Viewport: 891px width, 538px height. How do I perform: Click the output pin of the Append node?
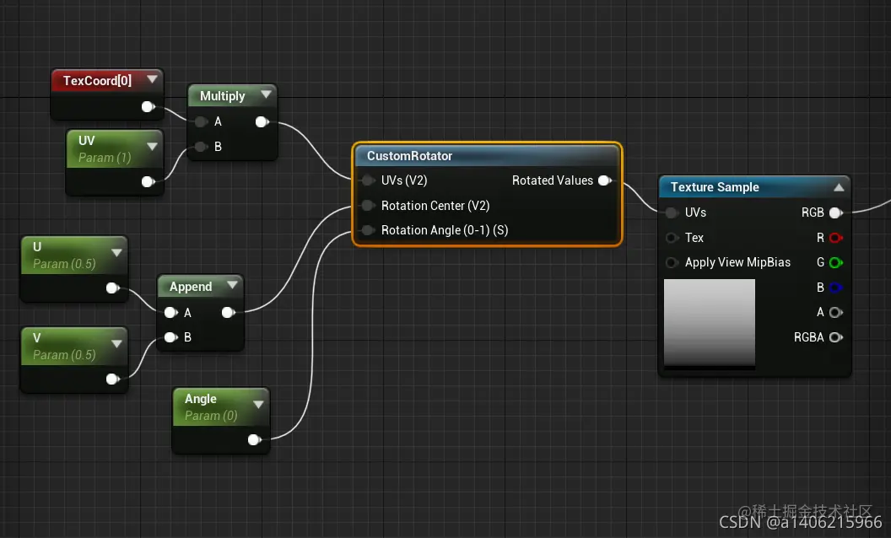coord(228,312)
